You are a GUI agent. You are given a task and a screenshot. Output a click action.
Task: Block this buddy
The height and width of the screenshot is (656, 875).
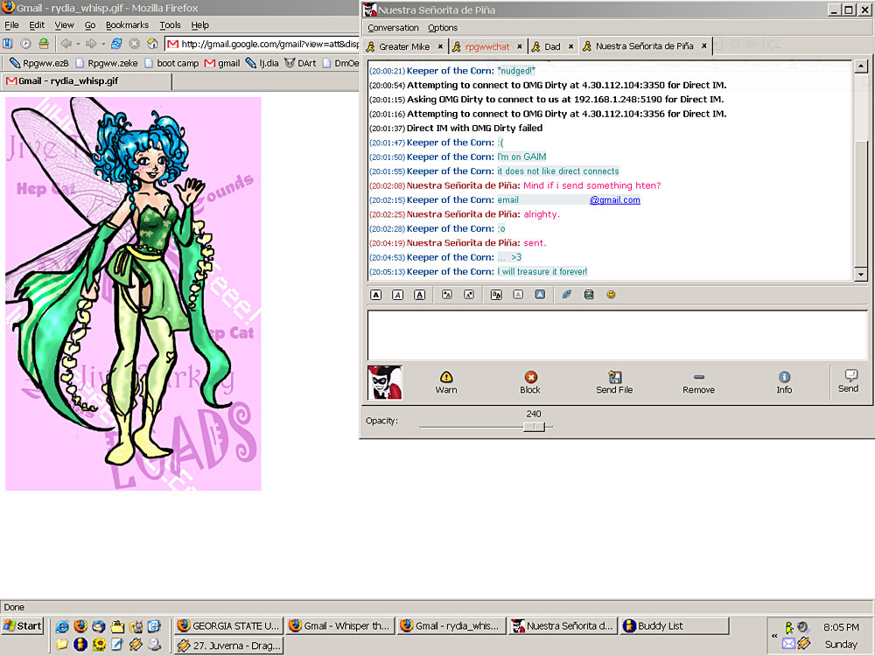pos(530,383)
